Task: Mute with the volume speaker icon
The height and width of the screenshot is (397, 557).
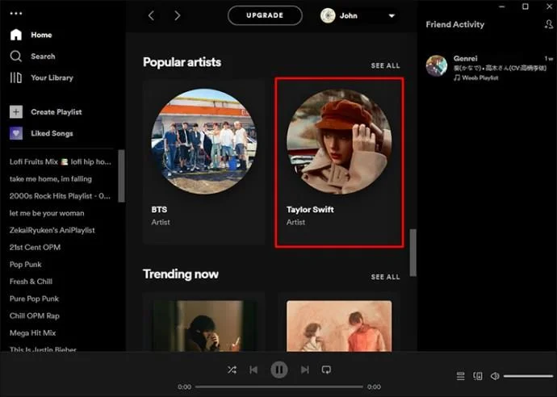Action: click(x=495, y=376)
